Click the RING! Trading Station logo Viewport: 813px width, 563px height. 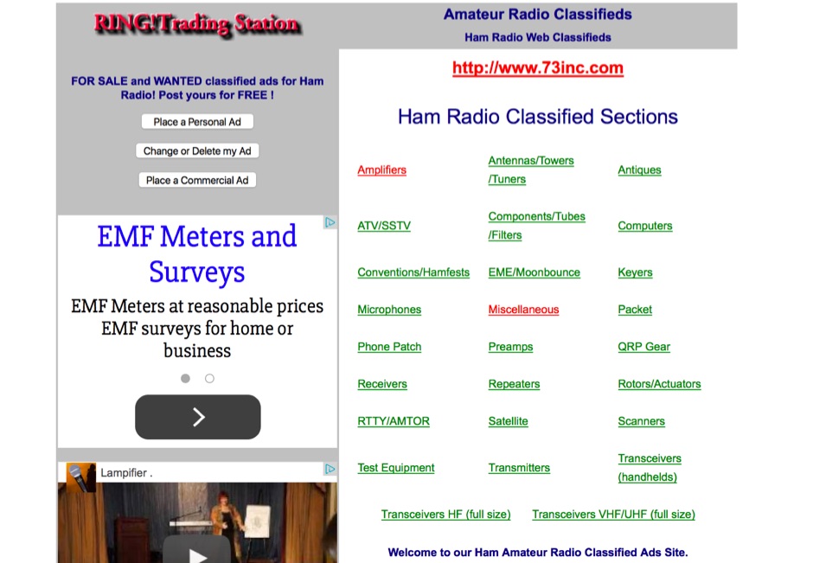click(197, 24)
